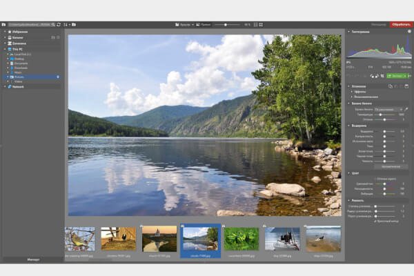Adjust the sharpening strength slider

(385, 206)
